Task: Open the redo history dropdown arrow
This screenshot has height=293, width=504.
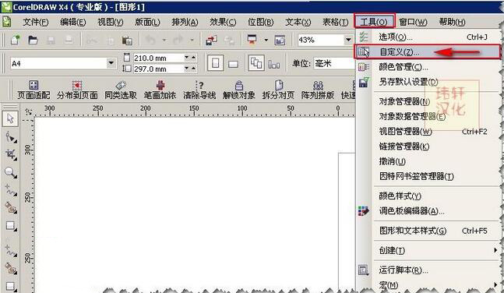Action: click(192, 41)
